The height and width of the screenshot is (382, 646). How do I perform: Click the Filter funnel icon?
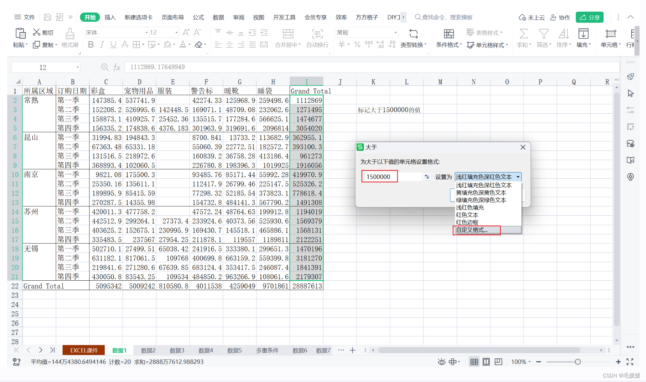coord(544,33)
